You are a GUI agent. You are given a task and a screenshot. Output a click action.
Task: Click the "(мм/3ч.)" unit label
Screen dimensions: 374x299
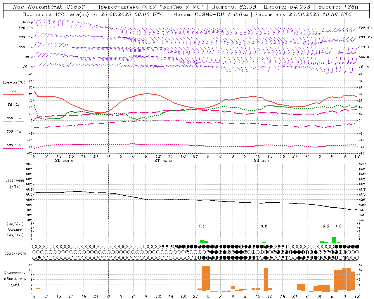click(15, 224)
